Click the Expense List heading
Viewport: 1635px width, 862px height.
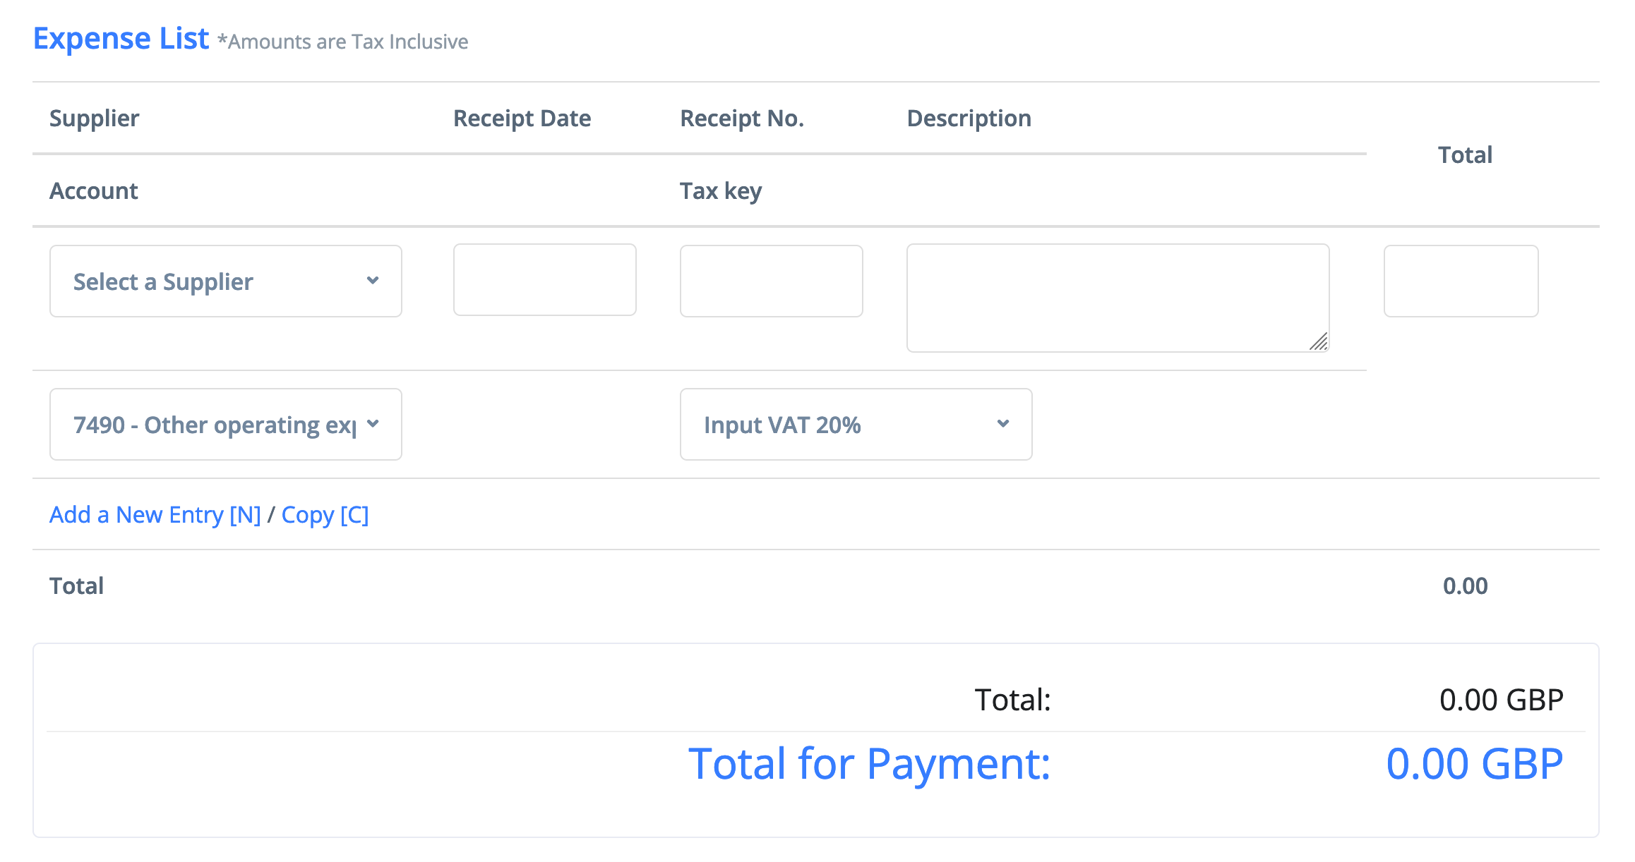pyautogui.click(x=121, y=38)
